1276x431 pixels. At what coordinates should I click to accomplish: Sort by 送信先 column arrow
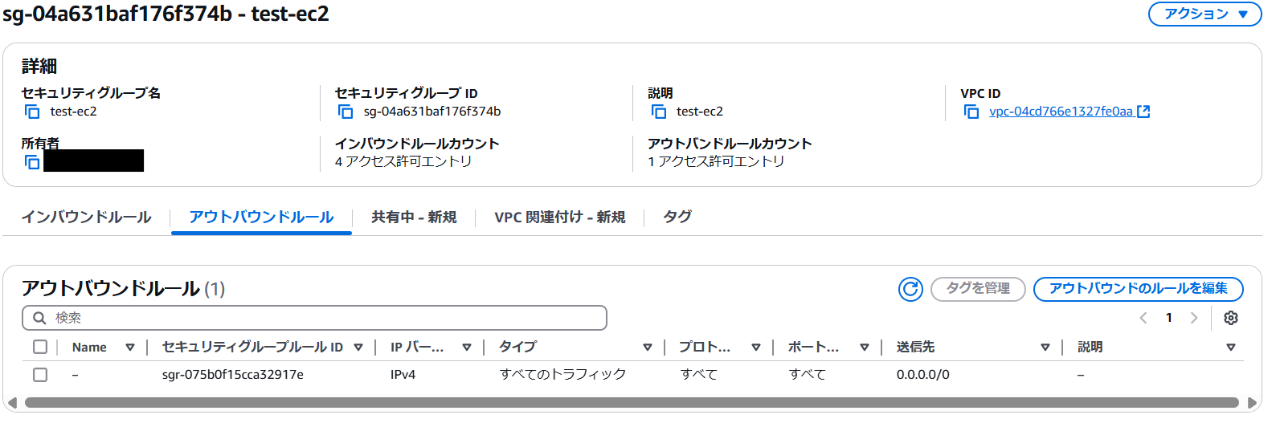point(1045,348)
